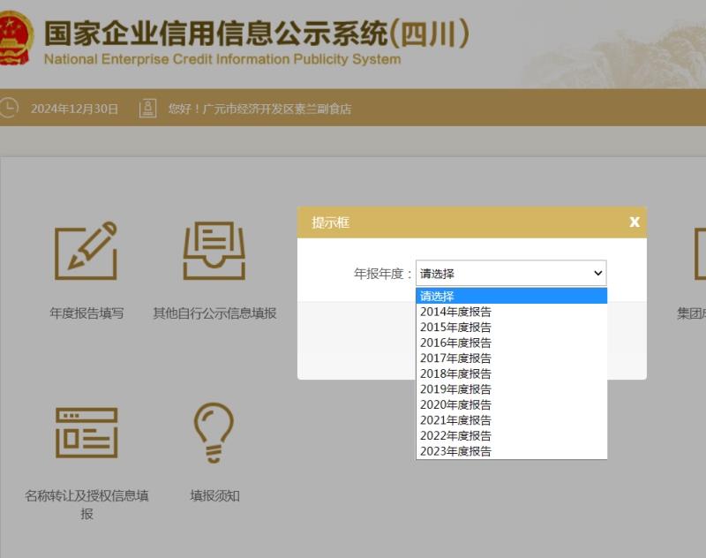Click the pencil icon for 年度报告填写
The height and width of the screenshot is (558, 706).
pyautogui.click(x=86, y=251)
